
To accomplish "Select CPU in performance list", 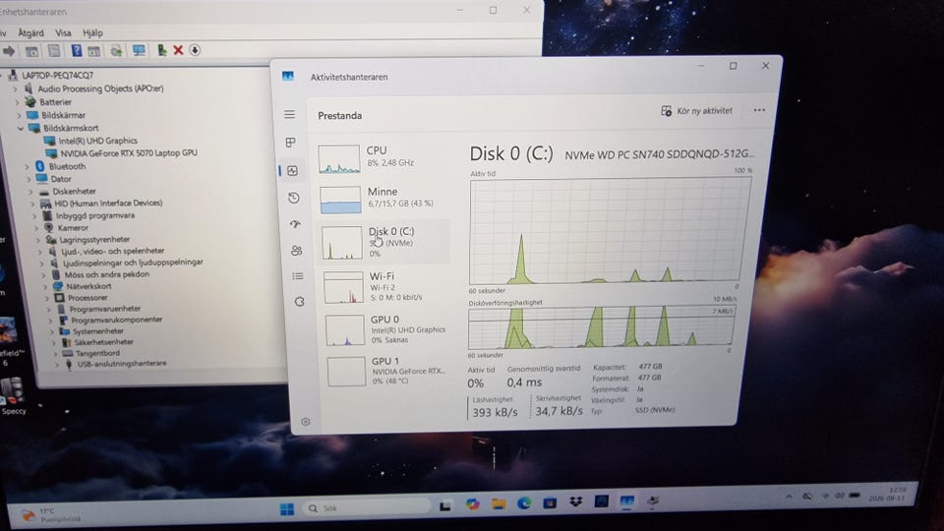I will pos(383,158).
